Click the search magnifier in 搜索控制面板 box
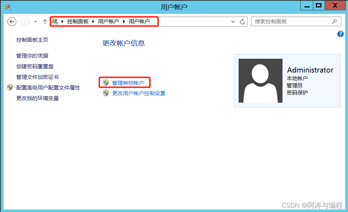348x212 pixels. (x=334, y=22)
